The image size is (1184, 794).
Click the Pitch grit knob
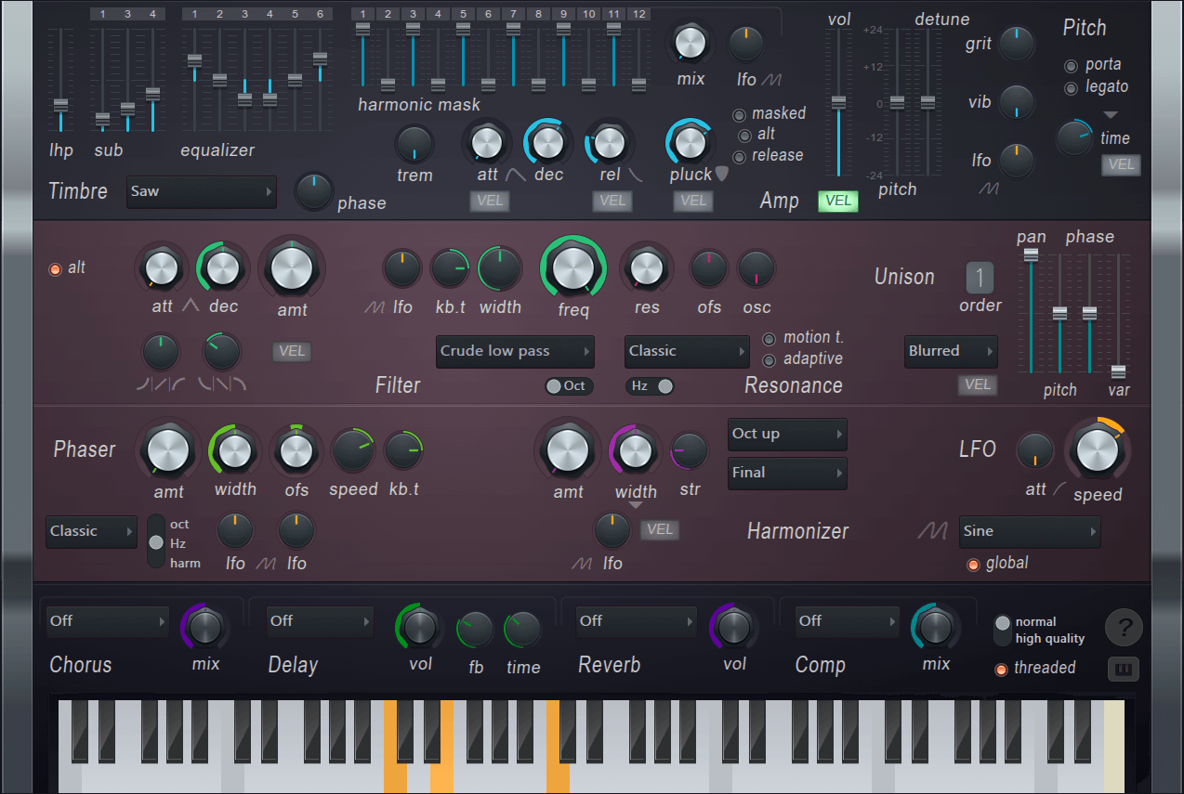(x=1017, y=44)
